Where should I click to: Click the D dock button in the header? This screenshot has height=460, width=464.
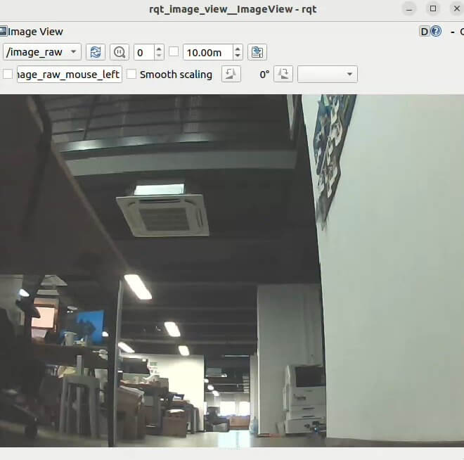tap(425, 31)
